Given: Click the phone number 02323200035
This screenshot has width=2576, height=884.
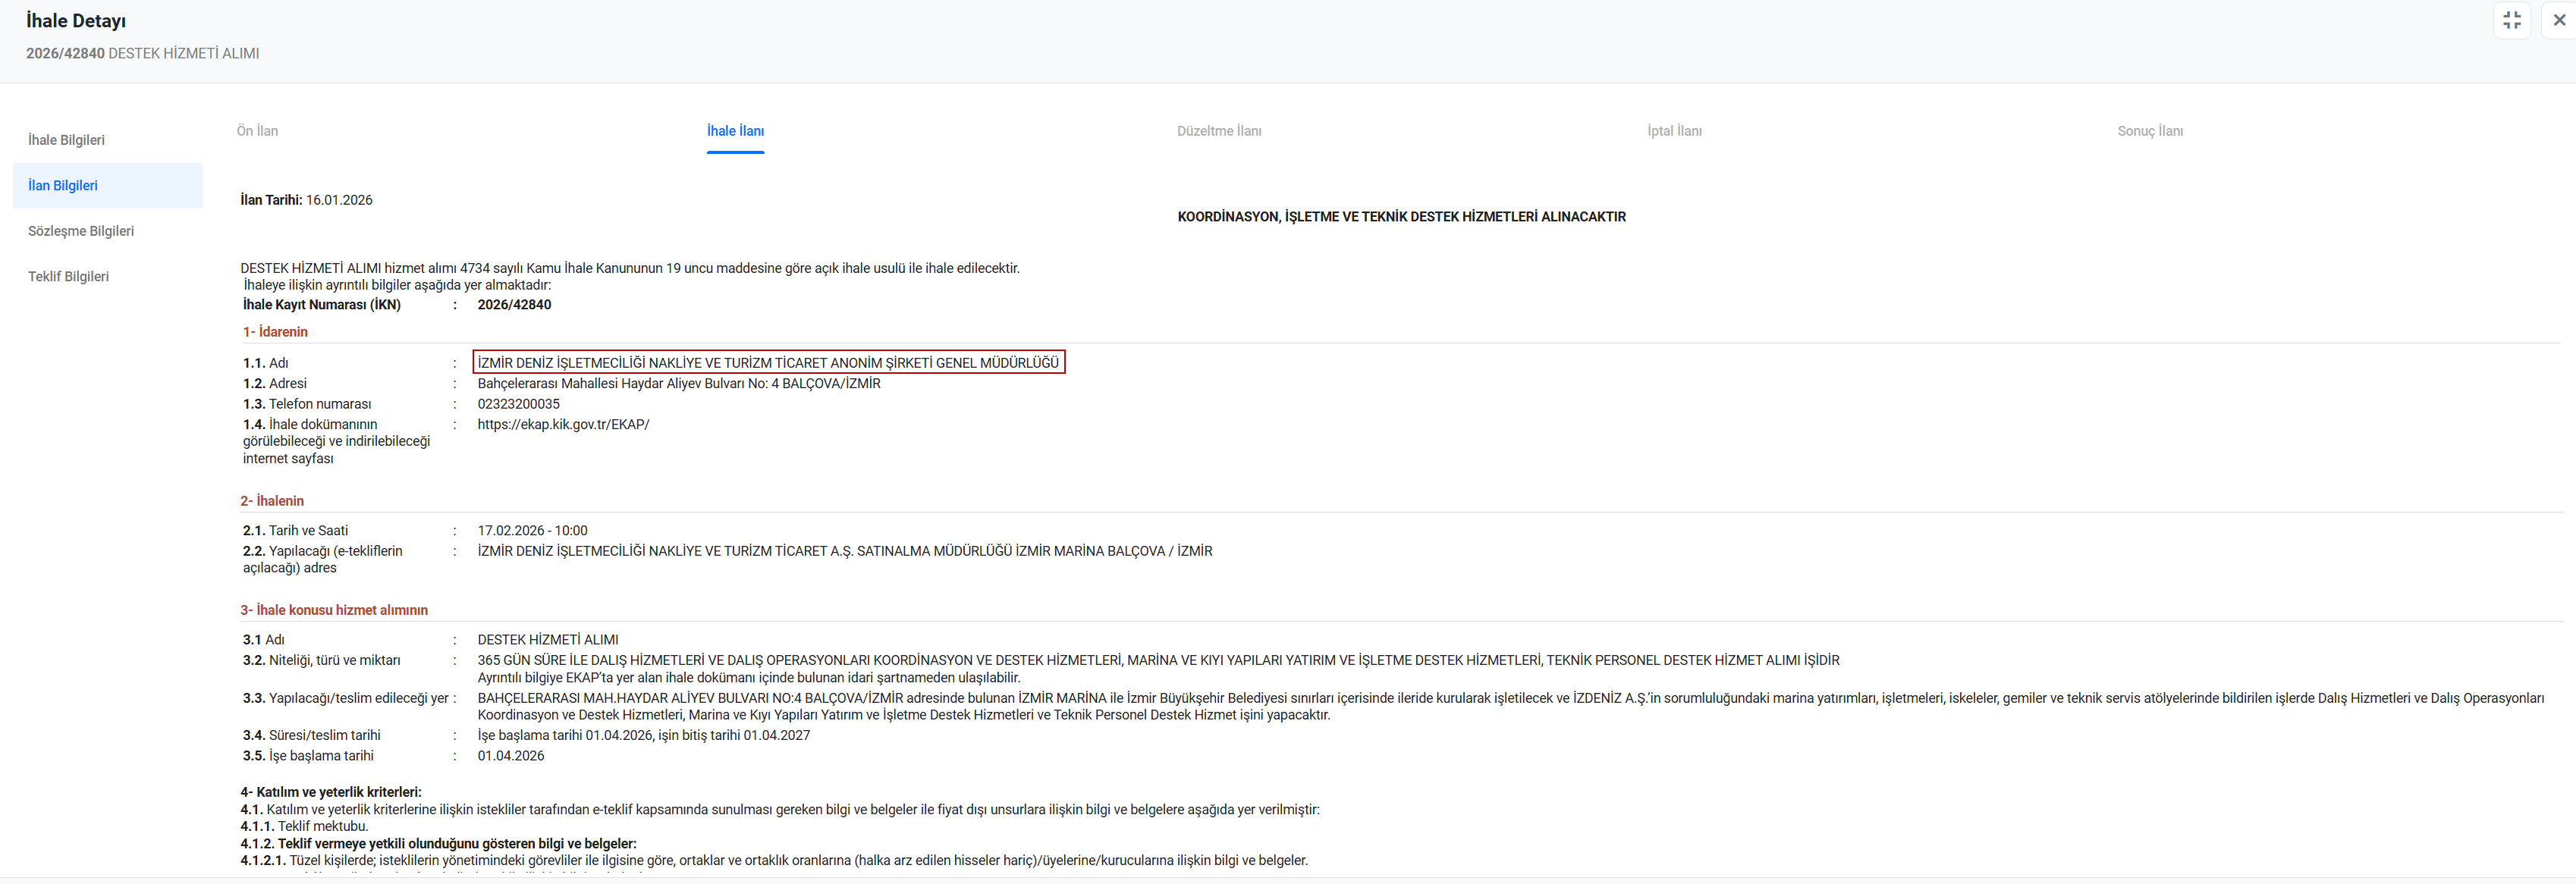Looking at the screenshot, I should 518,404.
